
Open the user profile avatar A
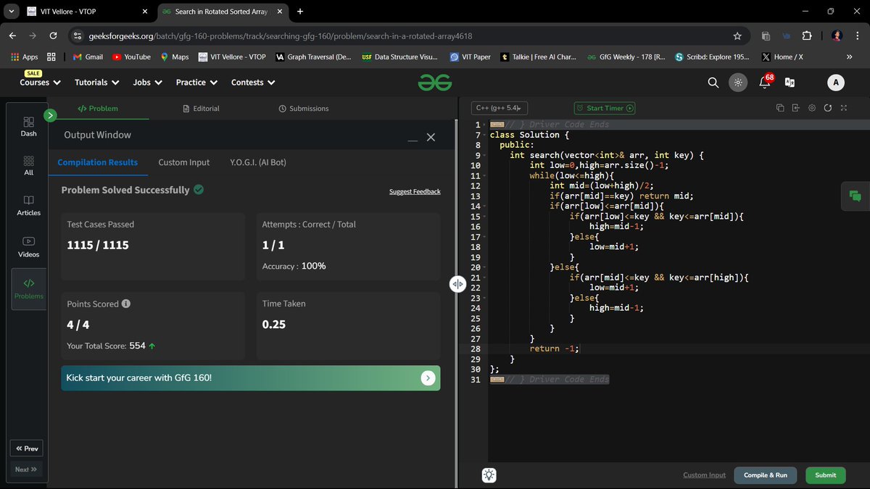point(836,83)
